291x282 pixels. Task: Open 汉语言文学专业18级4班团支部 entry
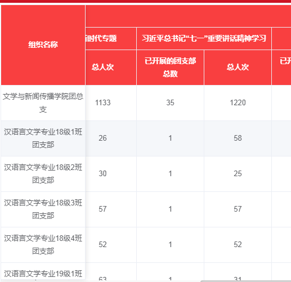(43, 245)
